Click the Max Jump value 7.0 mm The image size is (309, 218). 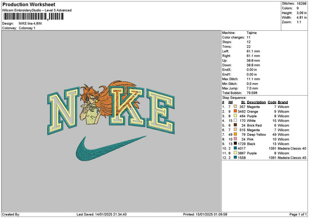click(252, 88)
